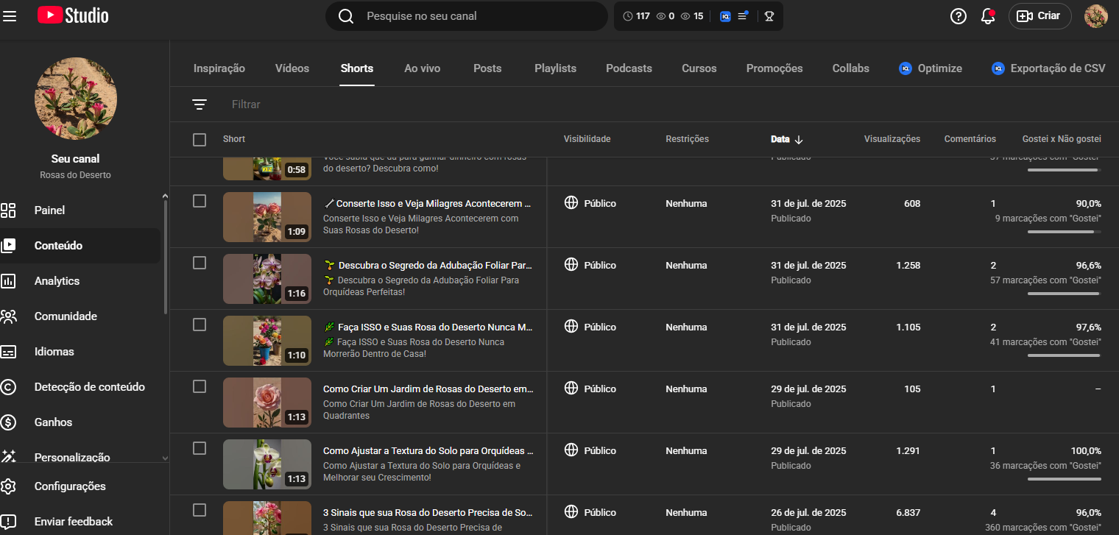Open the notifications bell
This screenshot has width=1119, height=535.
[988, 16]
